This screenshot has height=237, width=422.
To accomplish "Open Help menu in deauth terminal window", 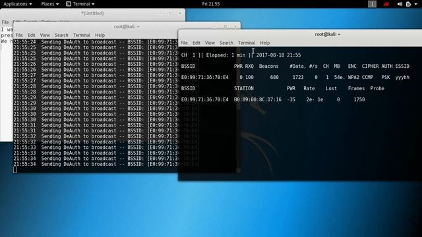I will coord(100,35).
